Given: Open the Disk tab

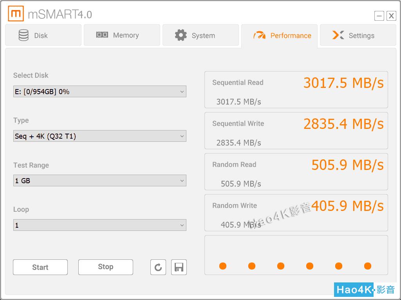Looking at the screenshot, I should click(x=43, y=35).
